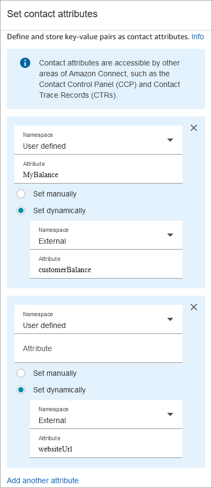Click the blue info circle icon
The height and width of the screenshot is (488, 212).
pos(25,63)
